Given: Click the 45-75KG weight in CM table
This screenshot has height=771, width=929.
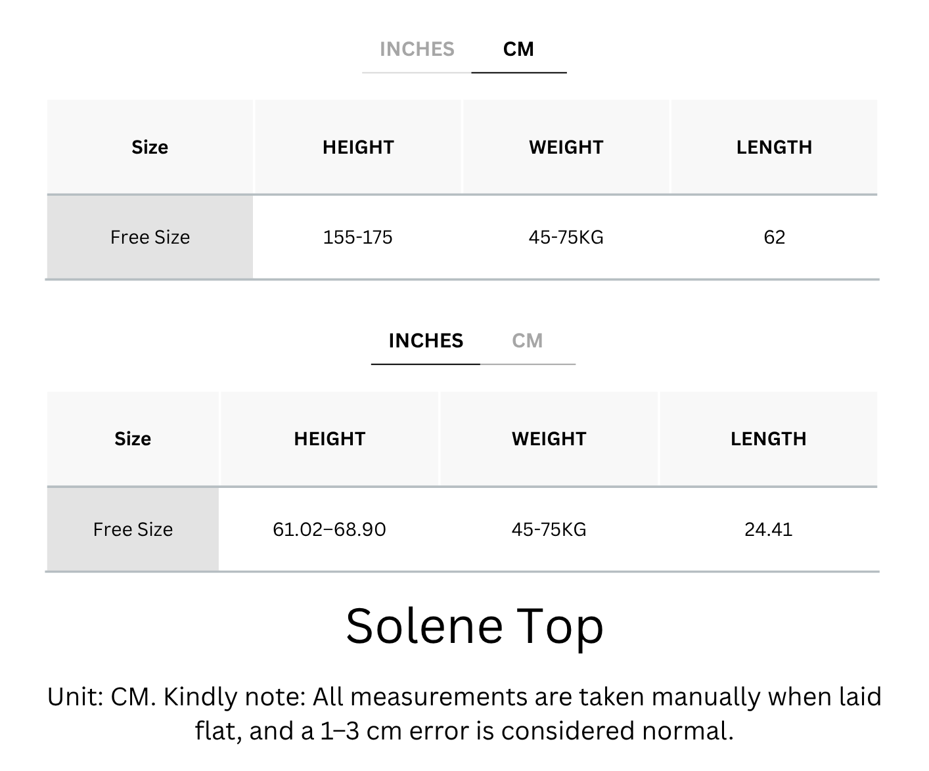Looking at the screenshot, I should click(x=566, y=237).
